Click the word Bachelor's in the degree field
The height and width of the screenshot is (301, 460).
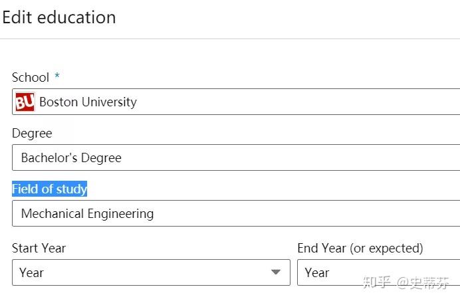click(49, 157)
